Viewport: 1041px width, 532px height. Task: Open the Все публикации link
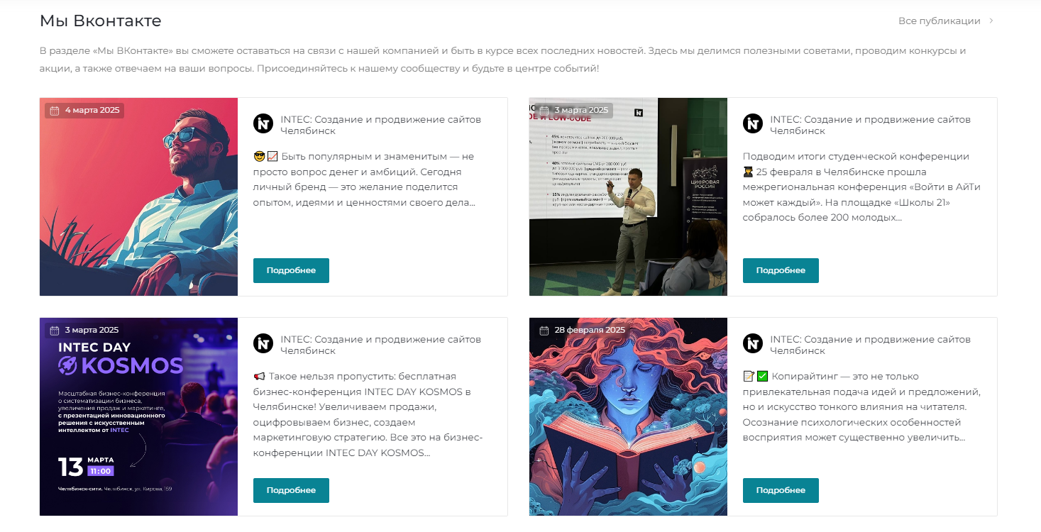[939, 21]
